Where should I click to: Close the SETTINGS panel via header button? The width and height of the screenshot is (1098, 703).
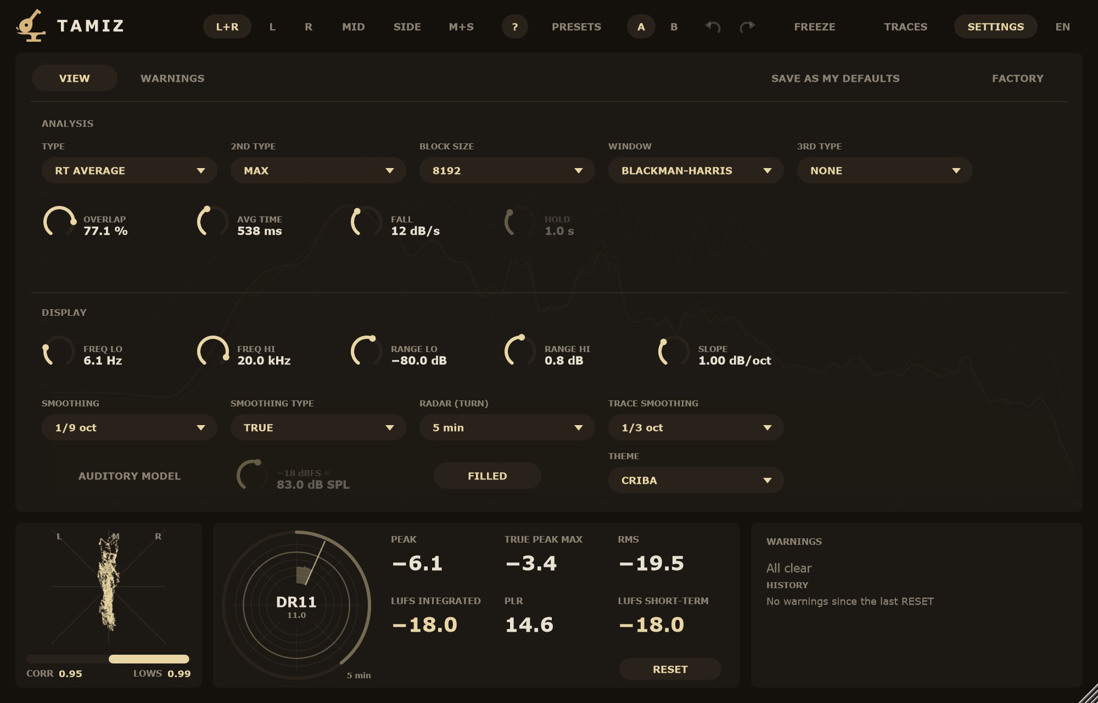pos(996,26)
